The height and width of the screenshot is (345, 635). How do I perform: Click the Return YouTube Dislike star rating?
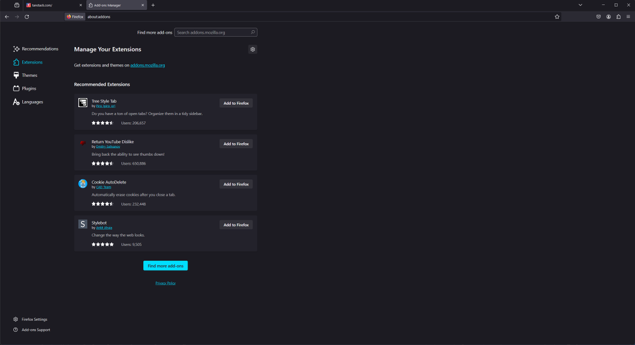click(x=103, y=164)
